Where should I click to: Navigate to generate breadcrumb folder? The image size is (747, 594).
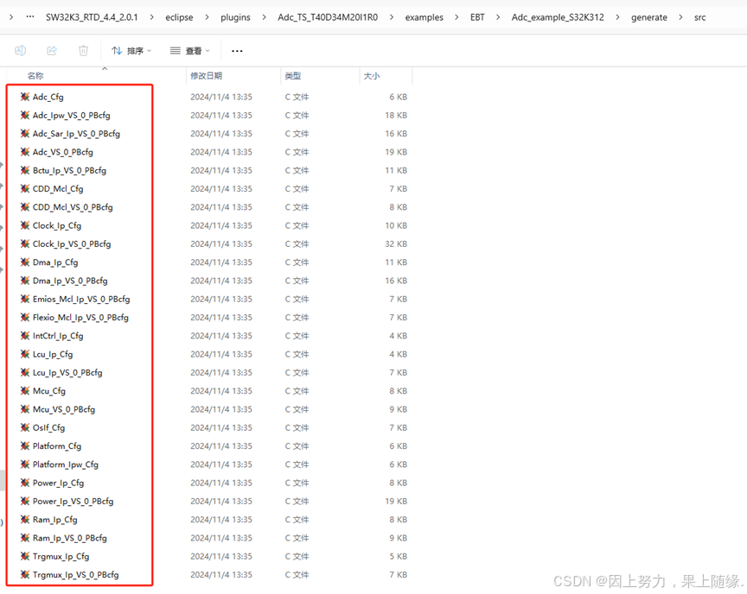point(648,17)
